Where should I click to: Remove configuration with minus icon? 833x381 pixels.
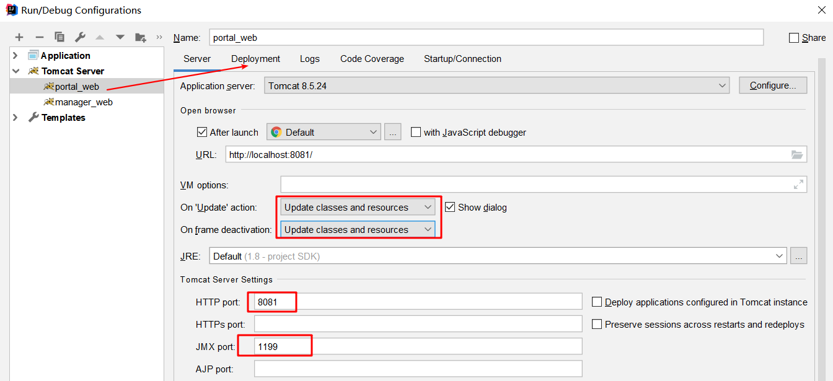pyautogui.click(x=39, y=37)
